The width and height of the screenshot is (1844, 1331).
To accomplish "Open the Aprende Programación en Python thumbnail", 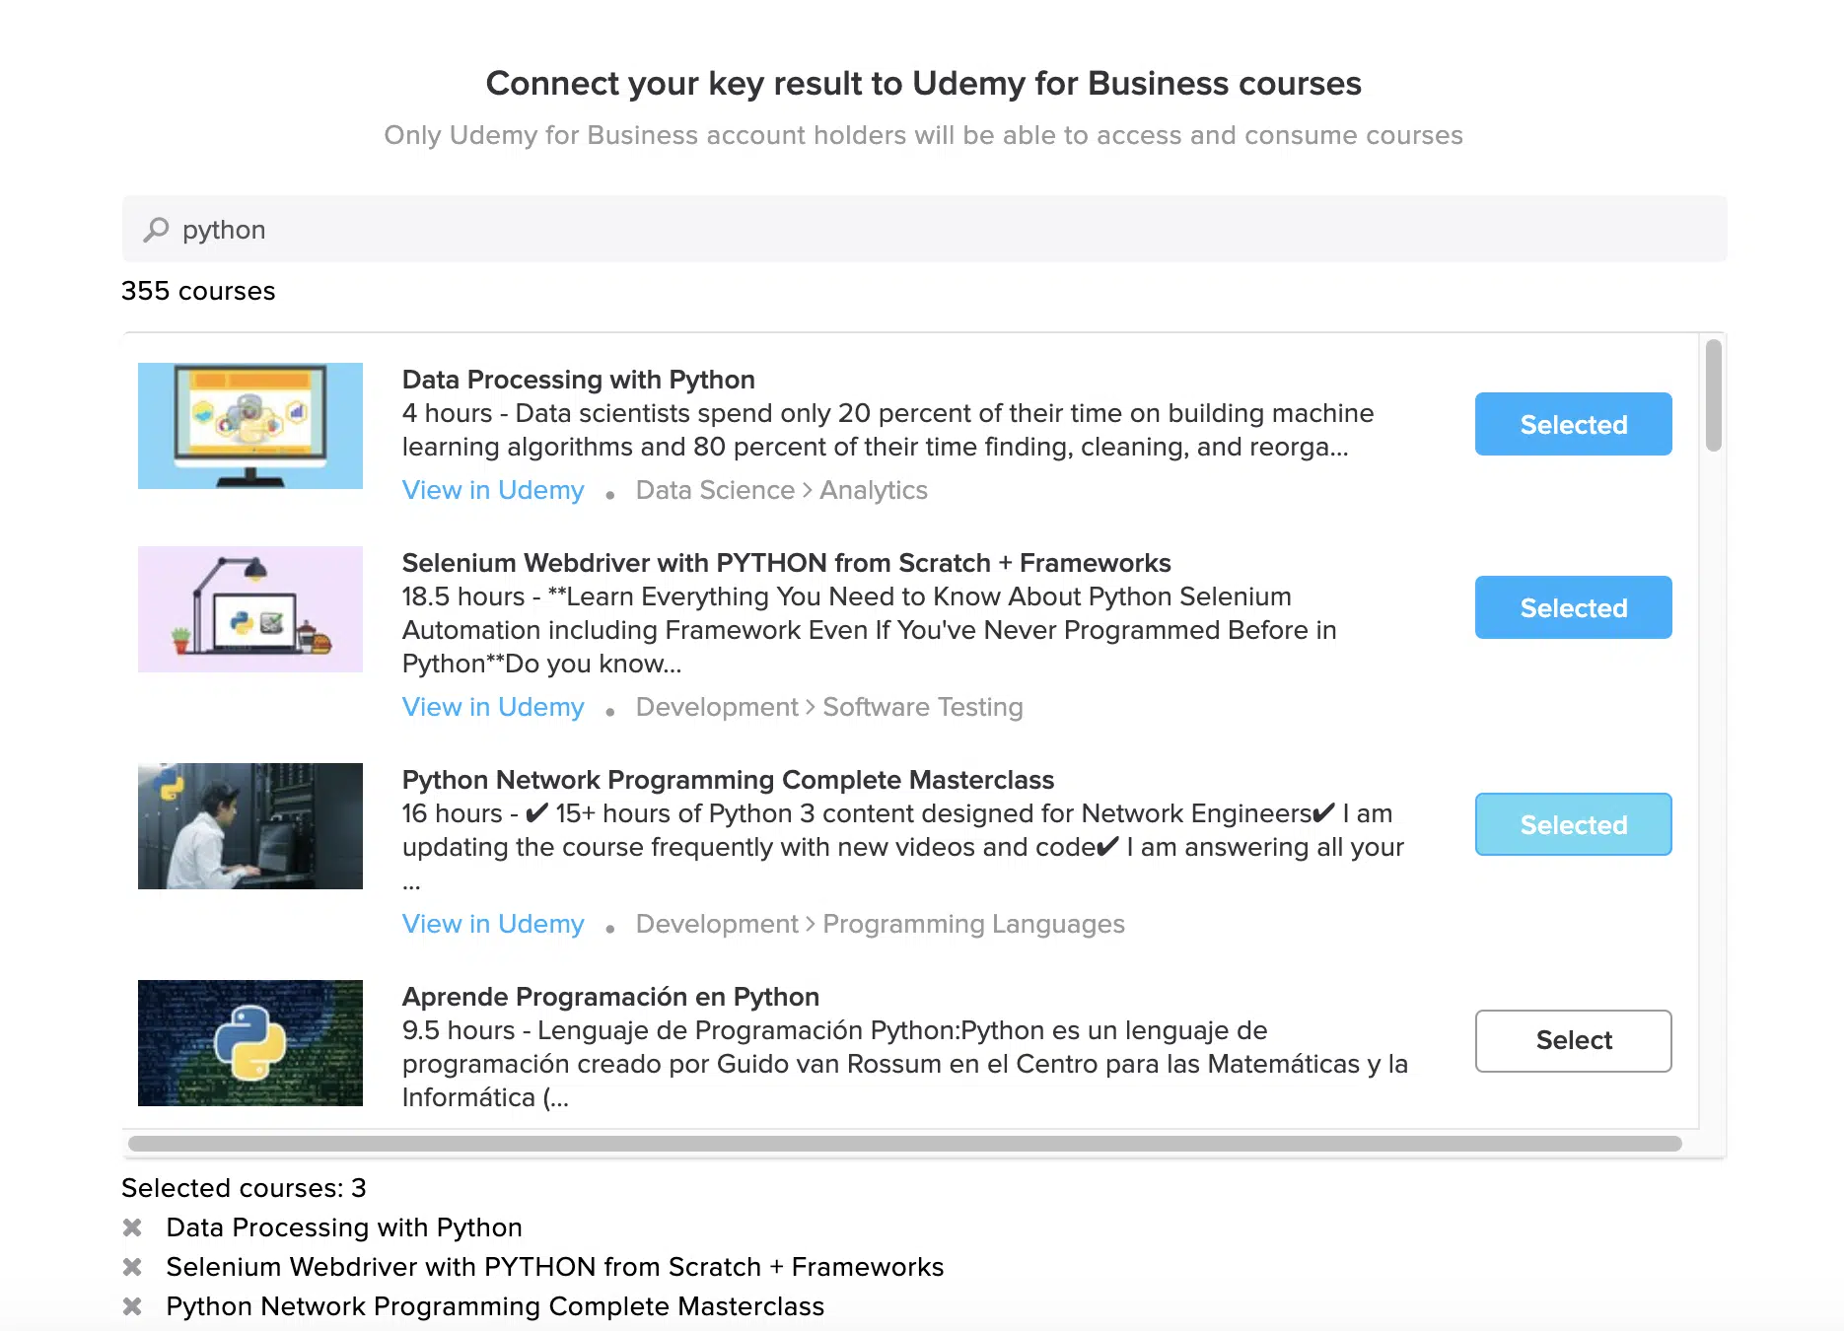I will (250, 1043).
